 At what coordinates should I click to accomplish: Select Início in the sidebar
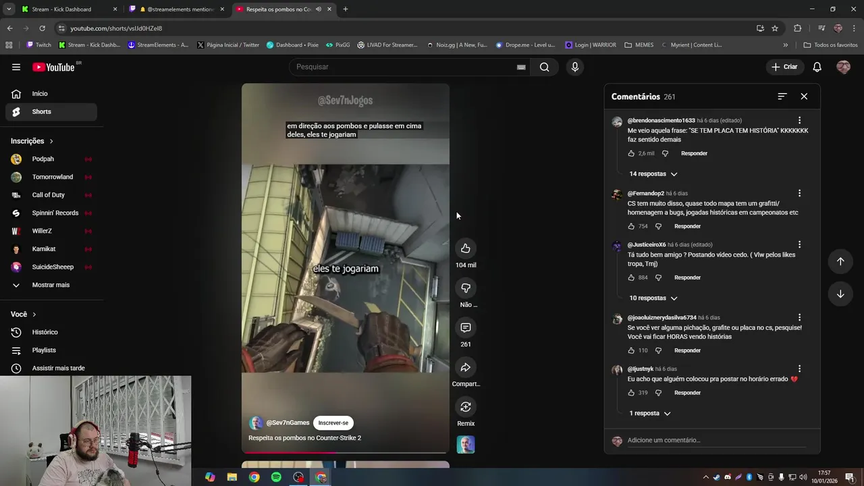pos(51,94)
